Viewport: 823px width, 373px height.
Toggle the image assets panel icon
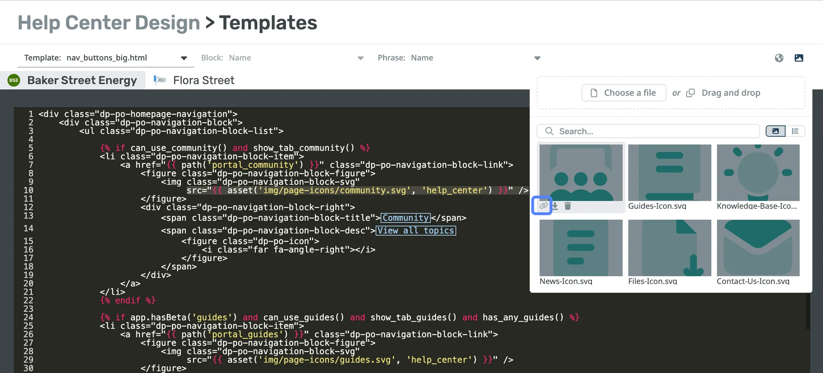pos(798,58)
